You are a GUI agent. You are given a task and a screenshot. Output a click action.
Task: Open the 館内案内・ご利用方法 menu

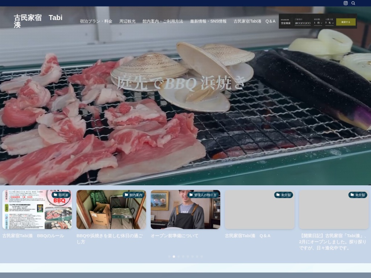coord(163,21)
